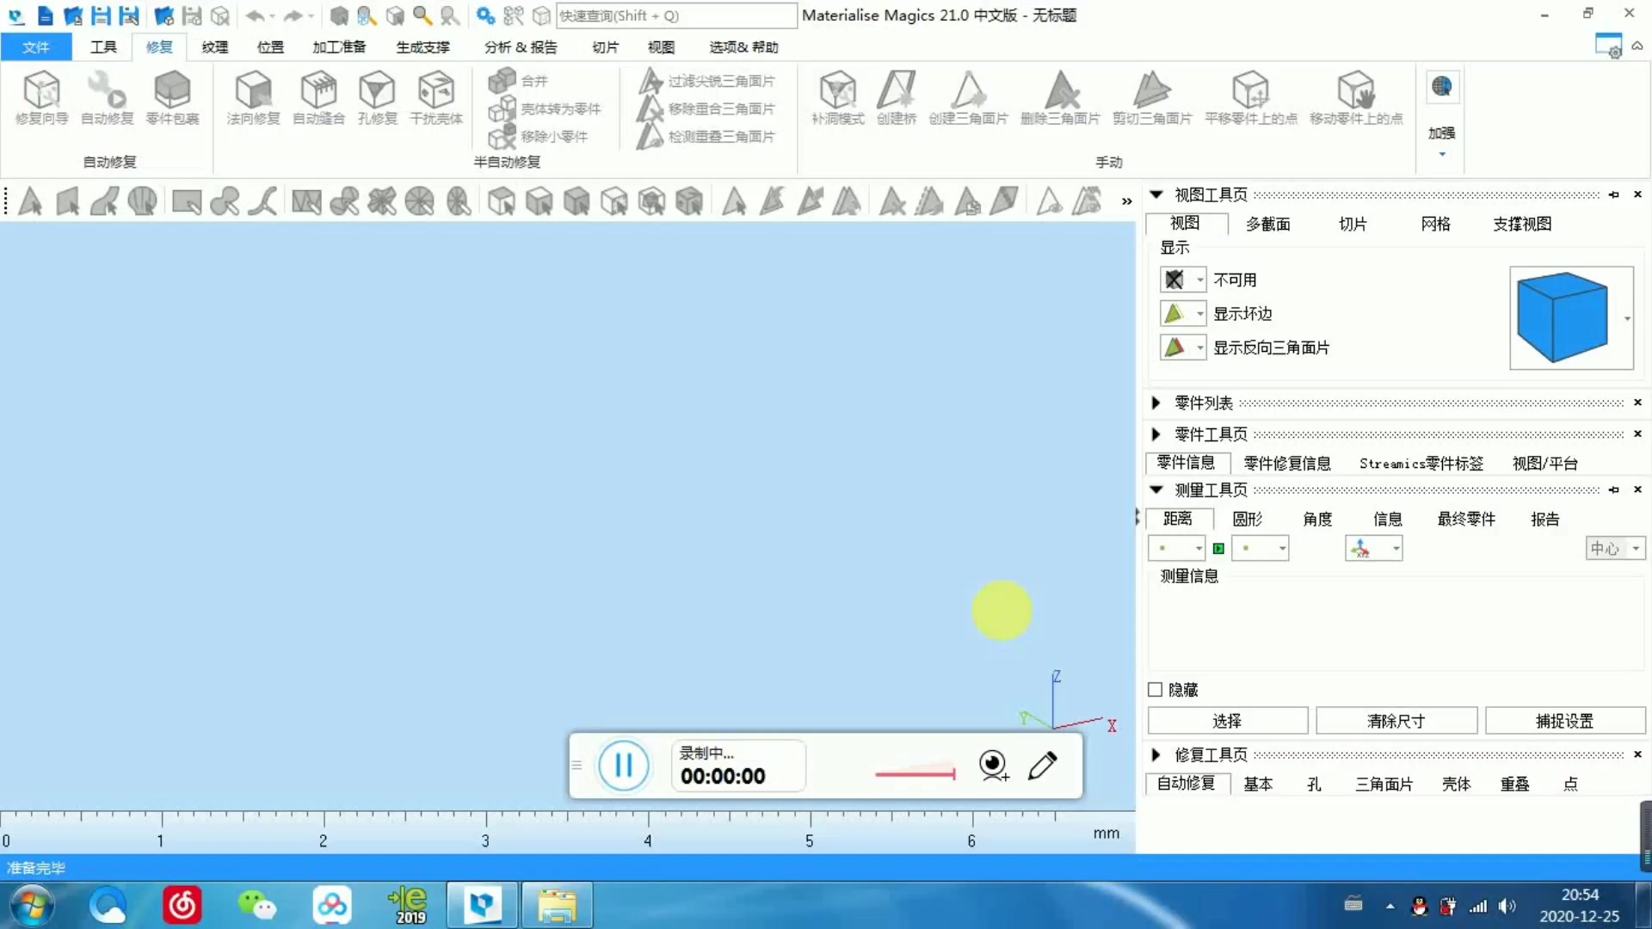Open the 显示坏边 icon dropdown arrow

click(x=1199, y=313)
